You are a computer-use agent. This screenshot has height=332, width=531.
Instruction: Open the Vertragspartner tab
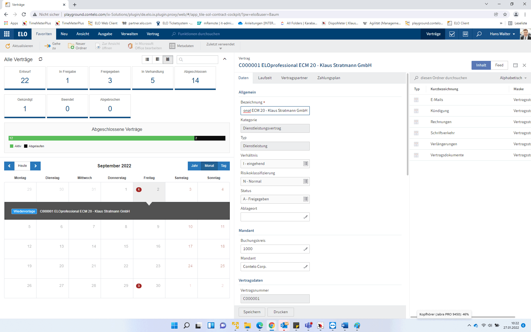tap(294, 78)
